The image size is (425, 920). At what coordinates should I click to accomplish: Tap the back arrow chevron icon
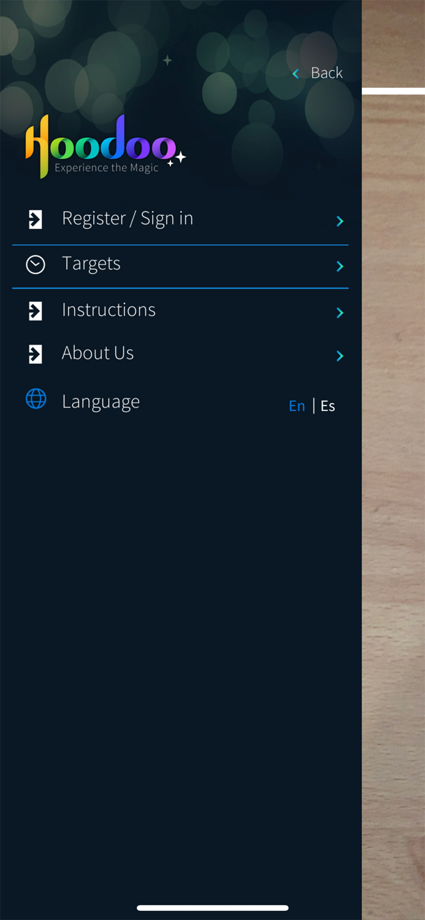click(x=296, y=74)
